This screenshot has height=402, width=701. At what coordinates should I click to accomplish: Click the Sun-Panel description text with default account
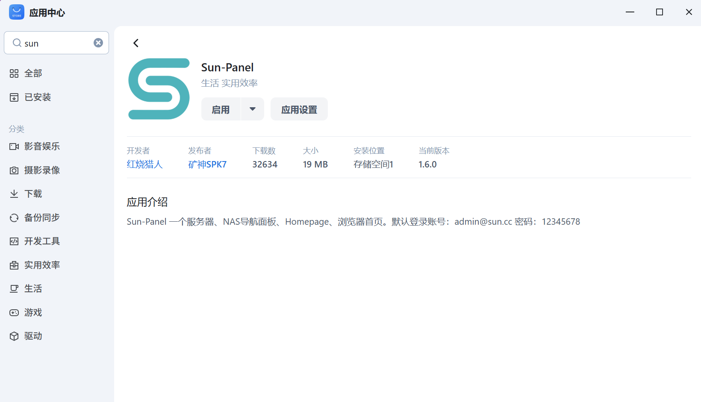tap(353, 222)
